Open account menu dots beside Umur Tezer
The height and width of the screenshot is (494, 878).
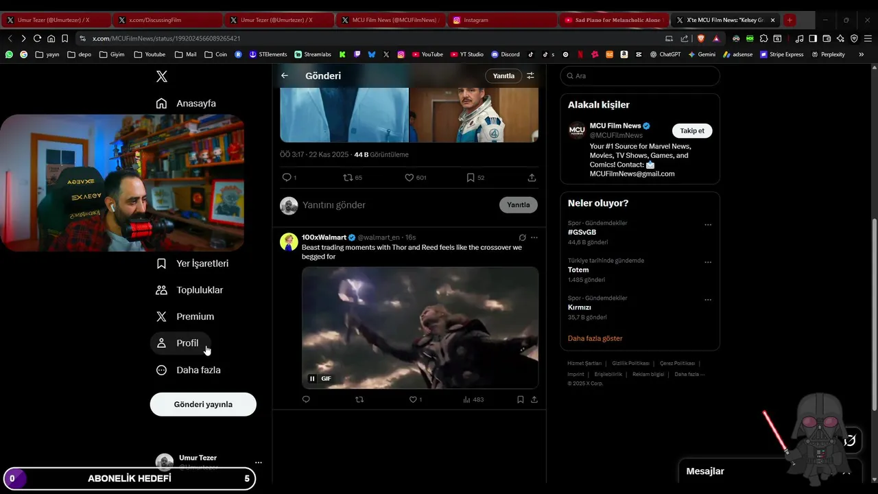tap(259, 462)
